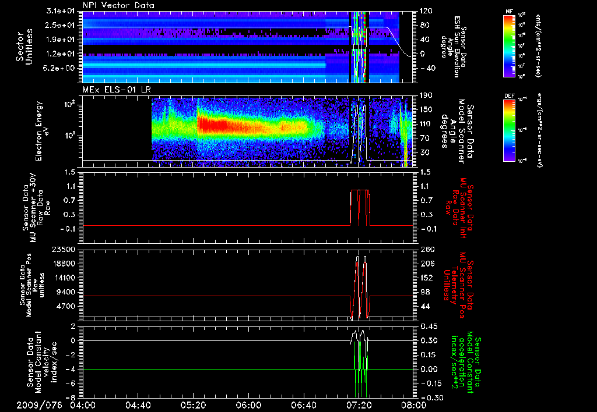The width and height of the screenshot is (597, 412).
Task: Click the 06:00 time axis label
Action: pyautogui.click(x=248, y=405)
